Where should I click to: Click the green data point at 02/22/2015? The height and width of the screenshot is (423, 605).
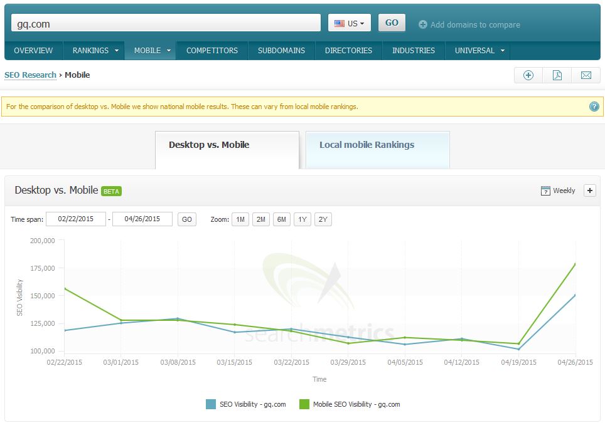(x=65, y=288)
